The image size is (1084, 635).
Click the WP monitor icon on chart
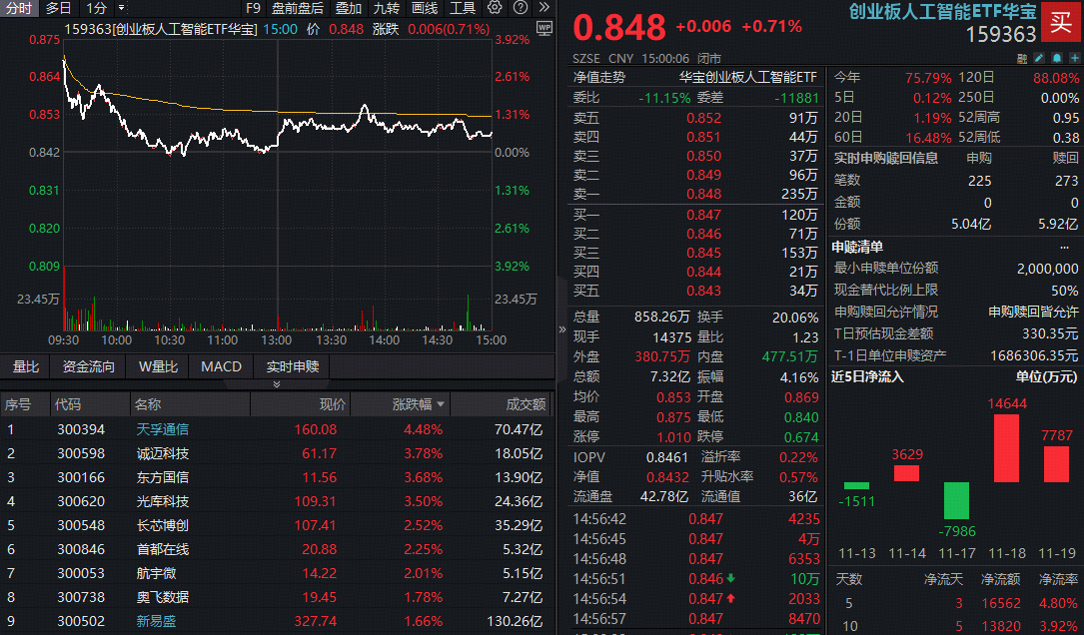542,29
